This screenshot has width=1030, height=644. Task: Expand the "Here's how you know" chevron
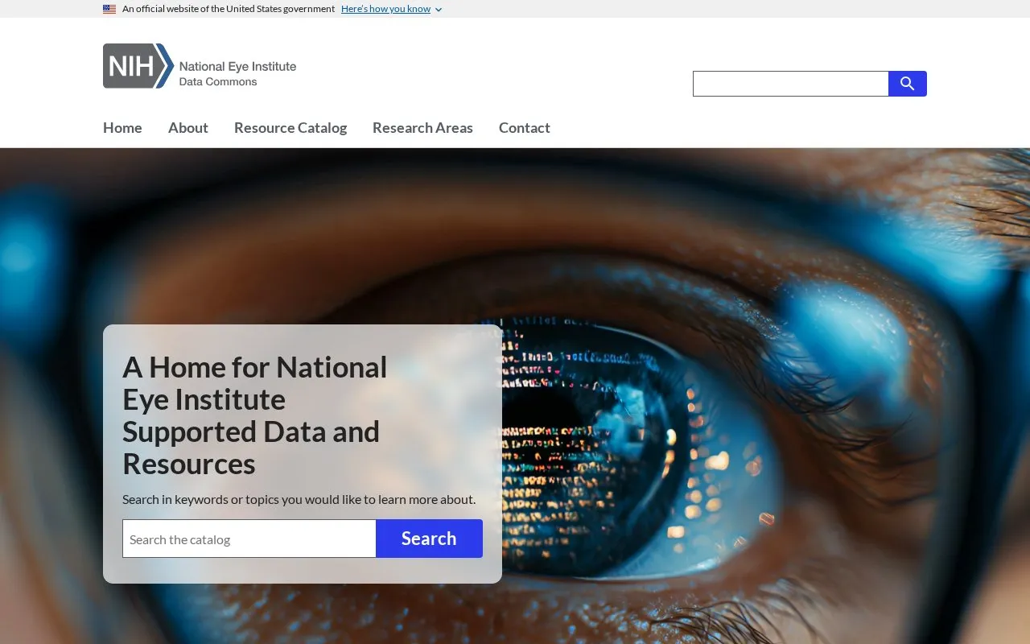click(x=439, y=10)
